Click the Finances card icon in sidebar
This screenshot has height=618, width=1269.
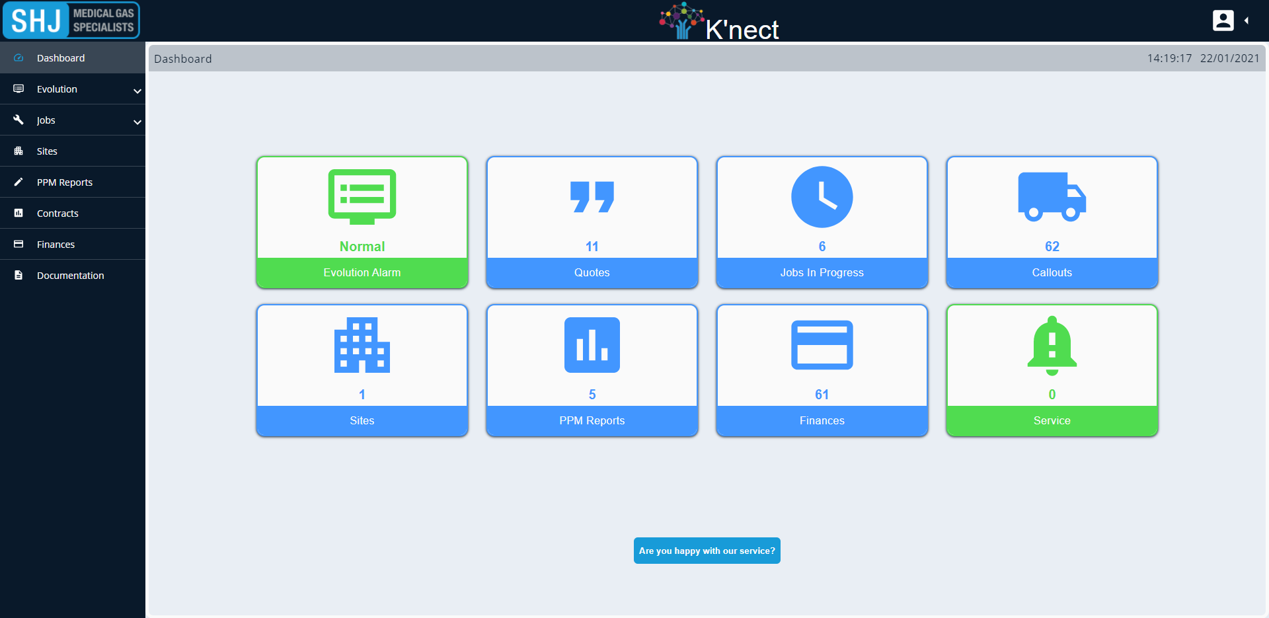(x=19, y=244)
